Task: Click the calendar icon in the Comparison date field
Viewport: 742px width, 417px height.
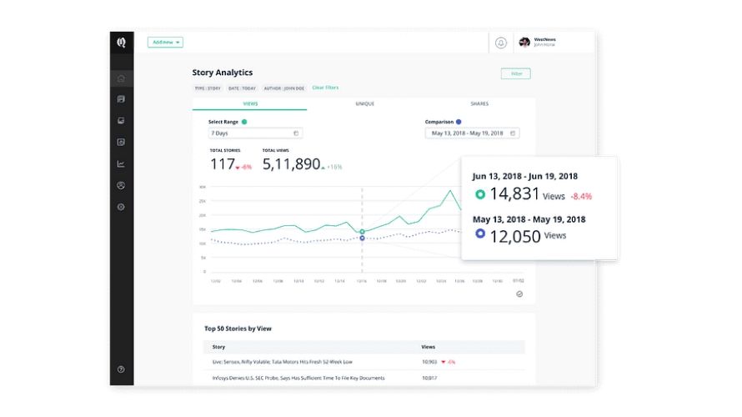Action: click(513, 133)
